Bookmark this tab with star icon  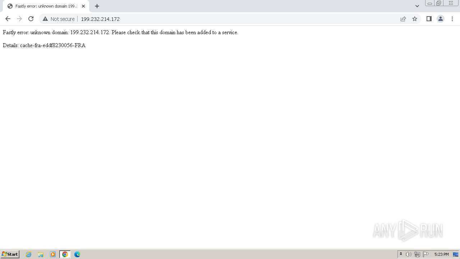415,19
